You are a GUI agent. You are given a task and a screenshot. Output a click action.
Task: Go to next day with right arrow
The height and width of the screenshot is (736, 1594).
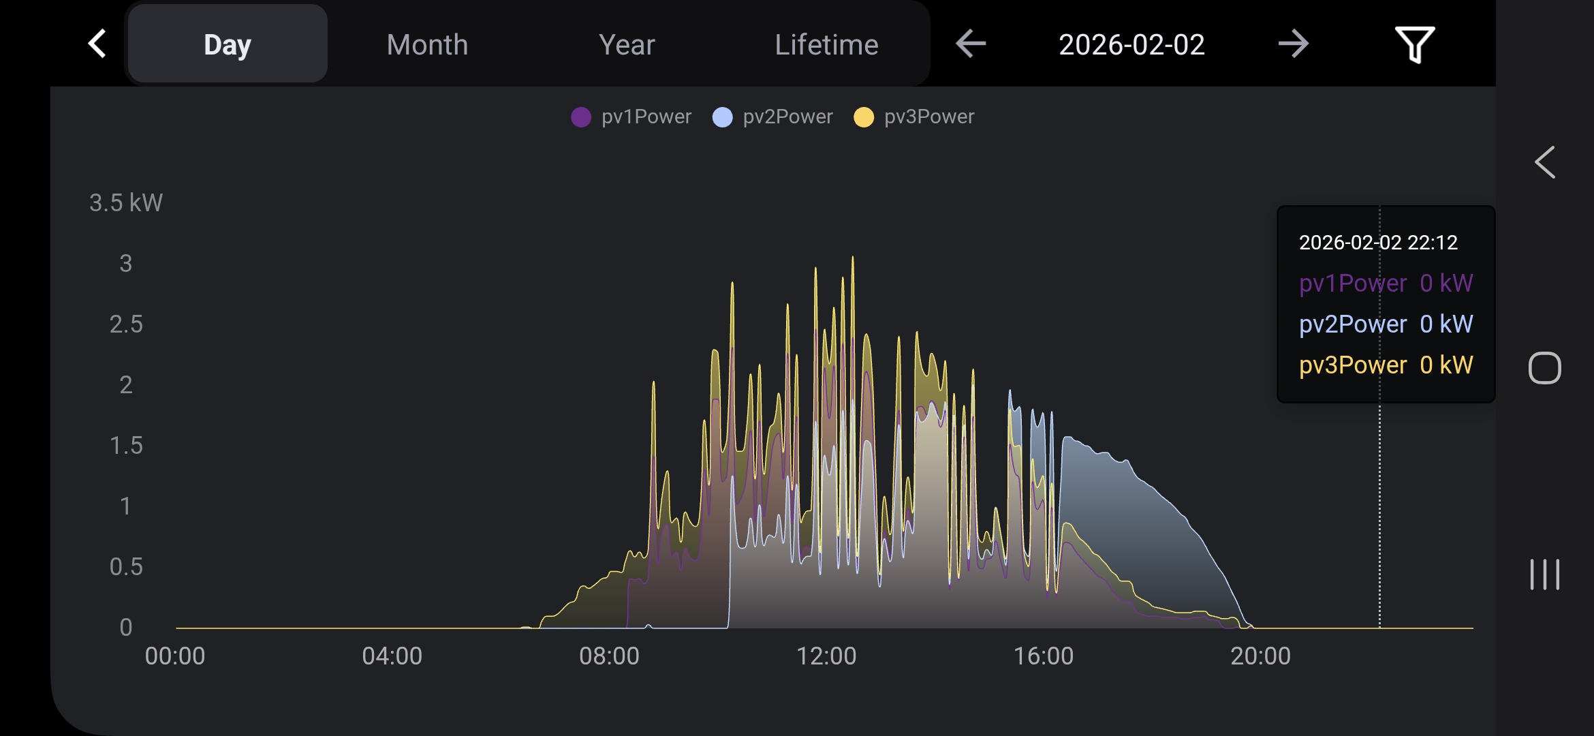1292,44
